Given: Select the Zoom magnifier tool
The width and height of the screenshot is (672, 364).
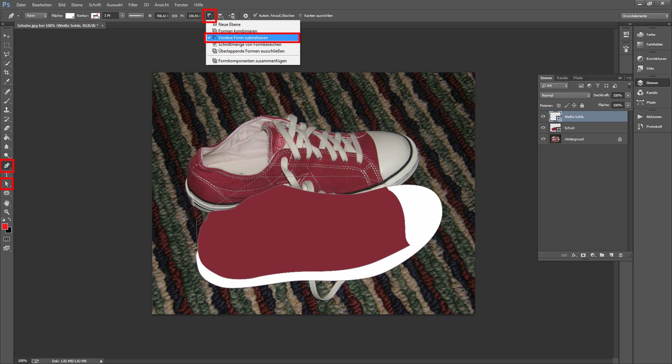Looking at the screenshot, I should [x=7, y=212].
